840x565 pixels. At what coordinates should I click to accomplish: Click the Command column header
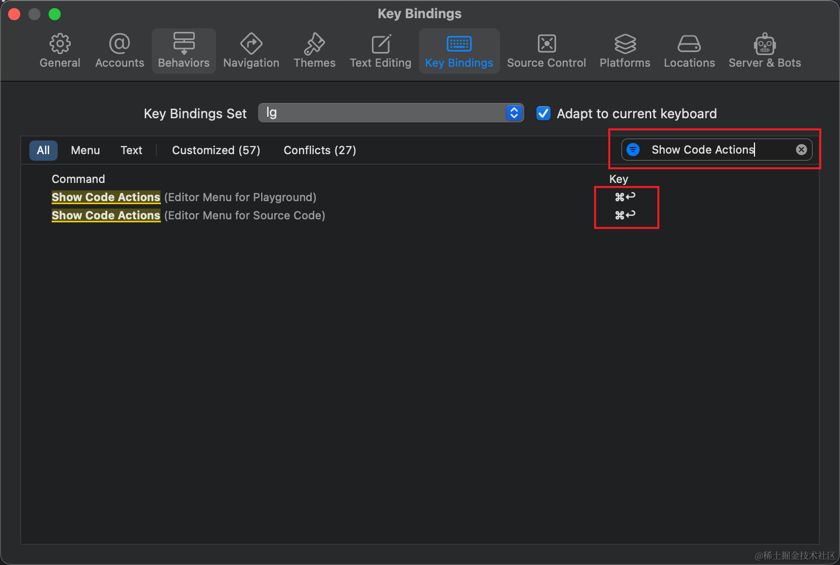tap(78, 179)
